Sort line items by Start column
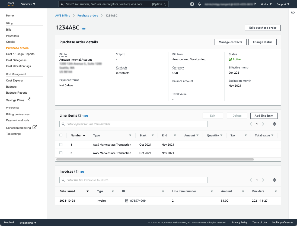 click(x=153, y=135)
